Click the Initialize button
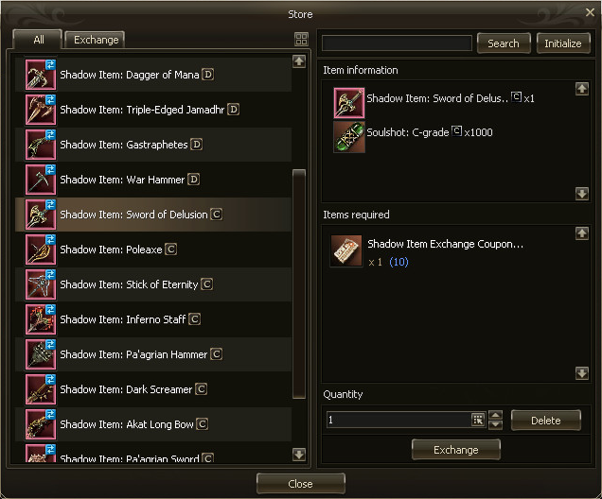The height and width of the screenshot is (499, 602). point(563,43)
